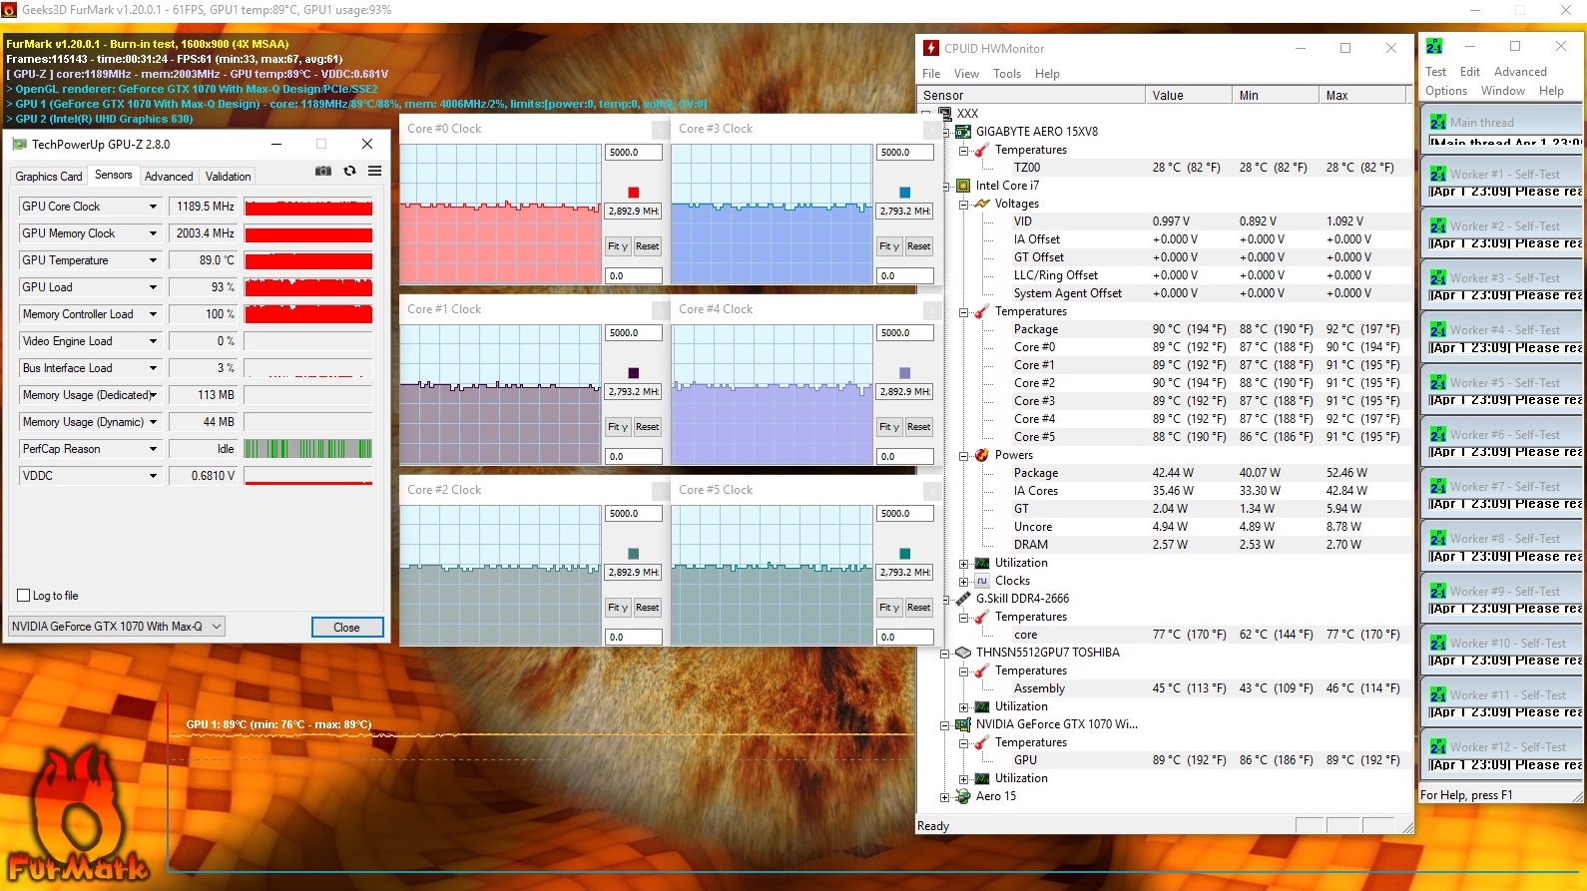Open the GPU Temperature sensor dropdown
The height and width of the screenshot is (891, 1587).
coord(153,260)
